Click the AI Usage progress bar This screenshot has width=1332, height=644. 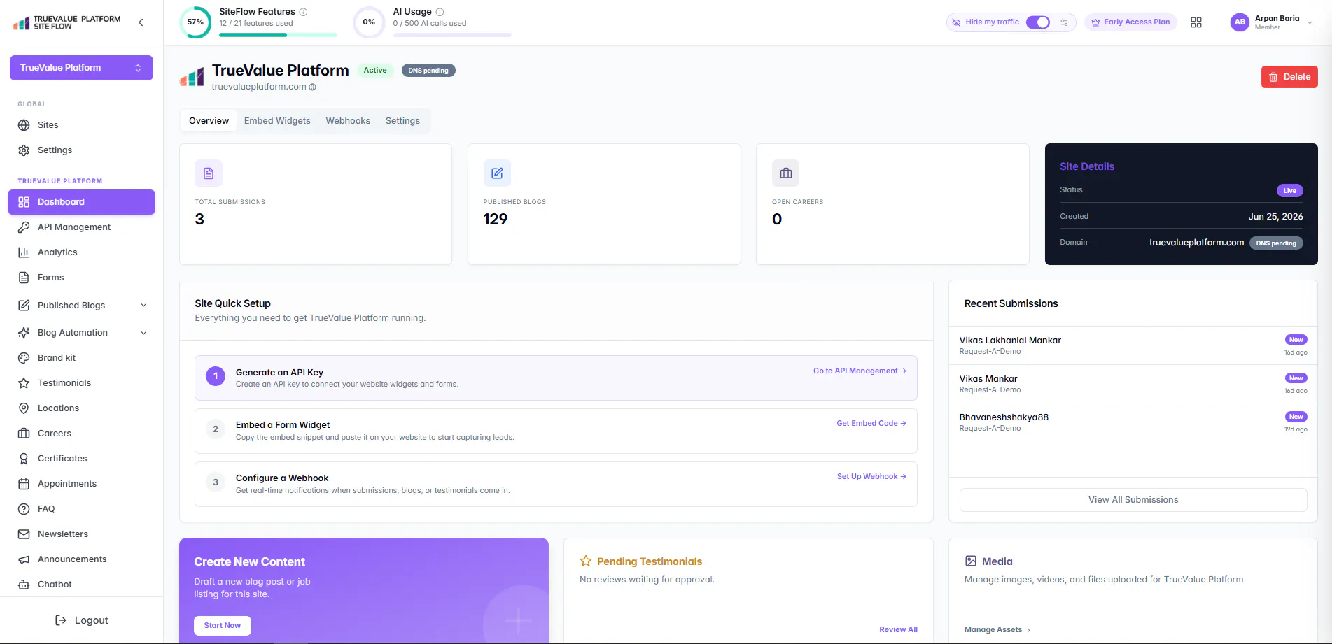point(452,35)
